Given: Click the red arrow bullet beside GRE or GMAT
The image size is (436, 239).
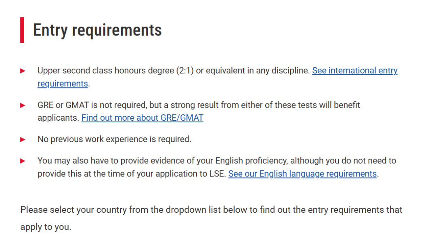Looking at the screenshot, I should tap(23, 105).
